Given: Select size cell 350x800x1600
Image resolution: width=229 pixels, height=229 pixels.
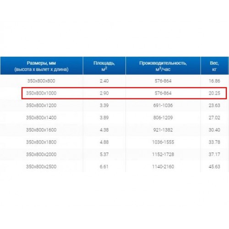Looking at the screenshot, I should point(41,130).
